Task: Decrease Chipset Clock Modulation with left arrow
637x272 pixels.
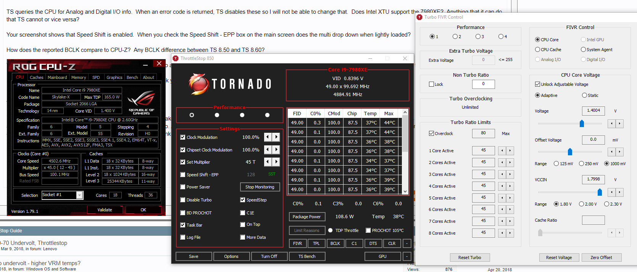Action: (268, 150)
